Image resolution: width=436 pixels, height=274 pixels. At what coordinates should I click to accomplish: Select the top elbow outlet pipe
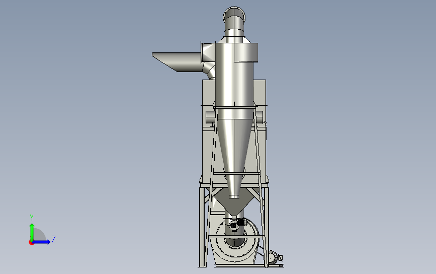[234, 22]
